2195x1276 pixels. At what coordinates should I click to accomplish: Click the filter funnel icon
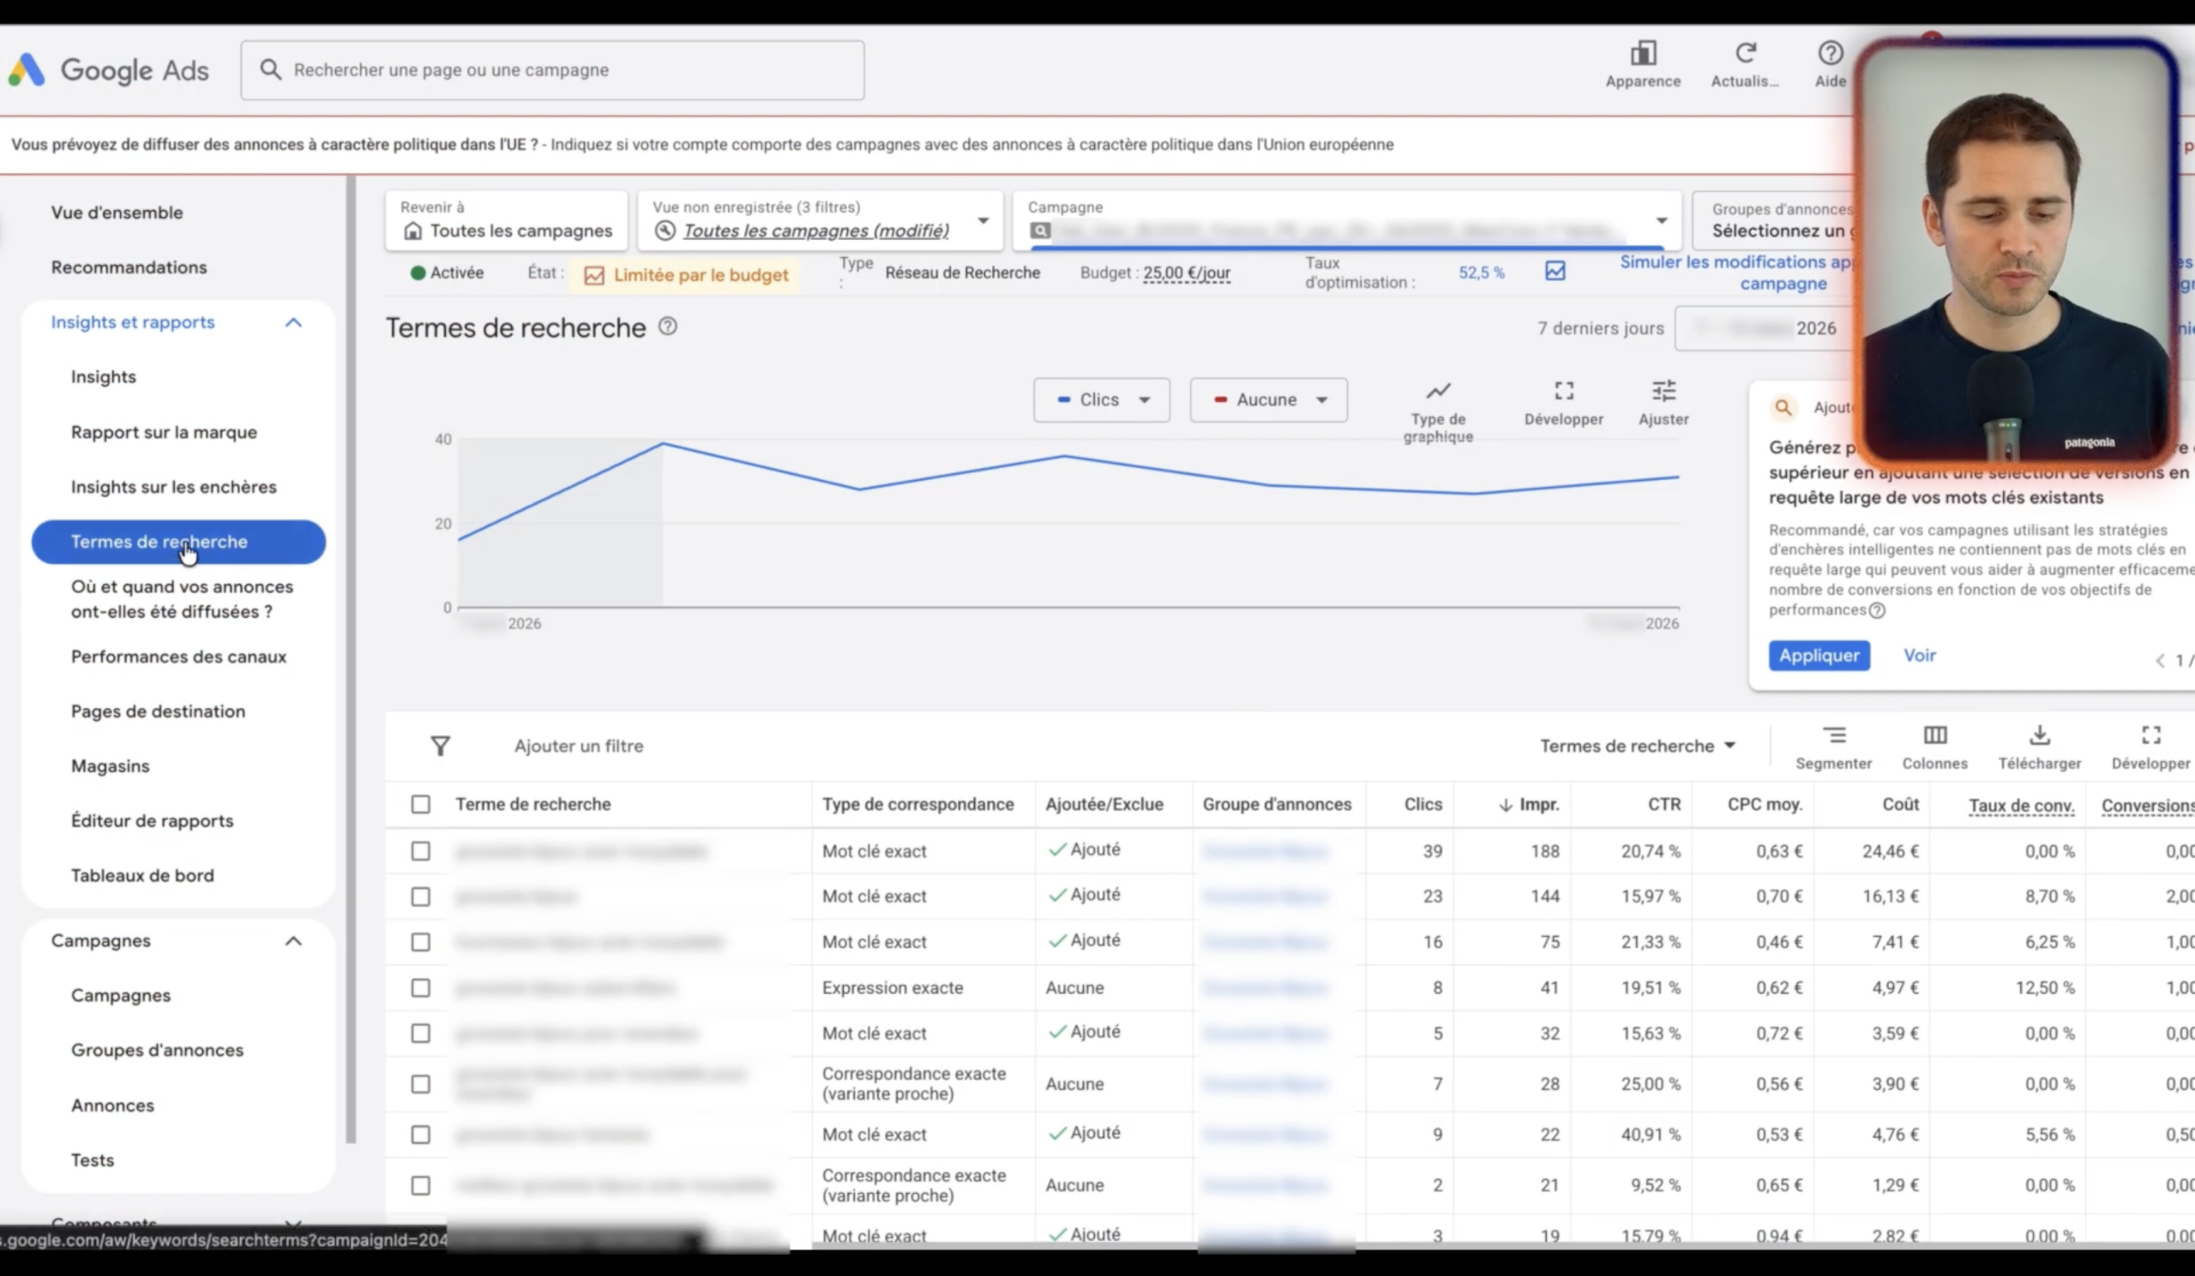[440, 746]
